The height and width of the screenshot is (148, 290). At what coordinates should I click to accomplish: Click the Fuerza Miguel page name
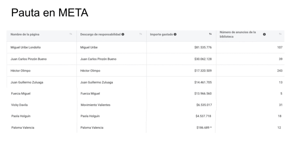(21, 93)
